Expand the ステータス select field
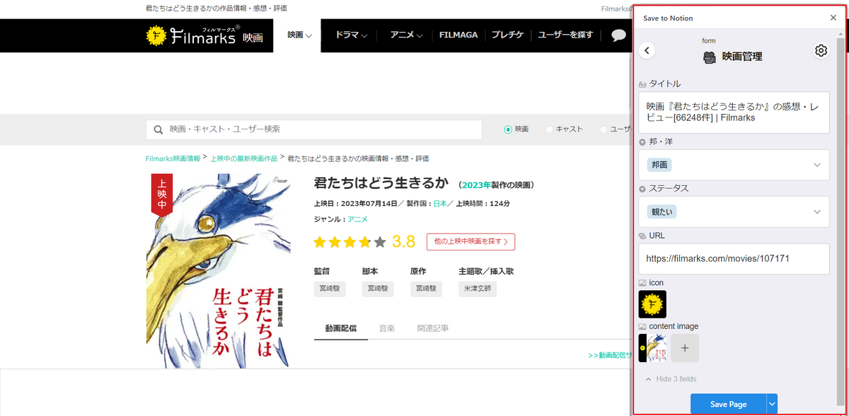849x416 pixels. (734, 212)
